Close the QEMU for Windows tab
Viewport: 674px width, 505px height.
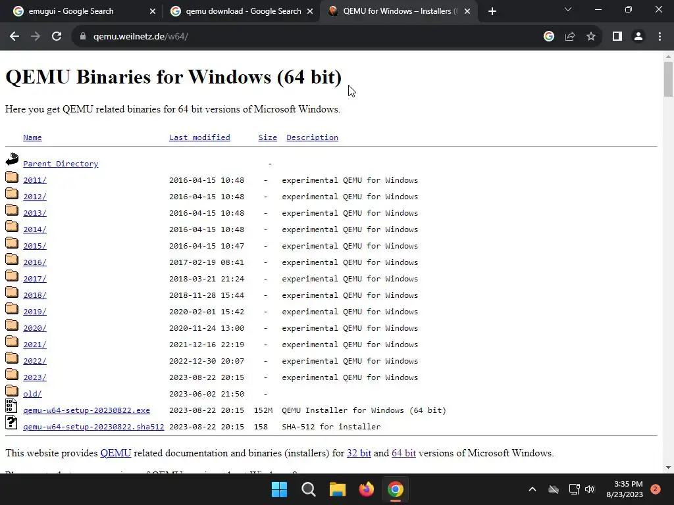pos(467,12)
